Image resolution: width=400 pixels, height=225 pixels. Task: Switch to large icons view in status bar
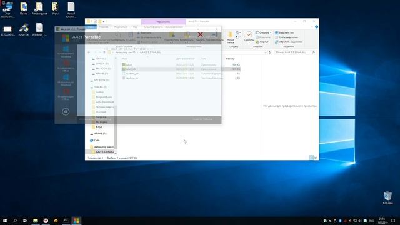316,157
